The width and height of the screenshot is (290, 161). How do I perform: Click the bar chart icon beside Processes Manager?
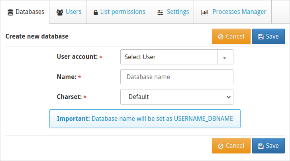tap(205, 12)
